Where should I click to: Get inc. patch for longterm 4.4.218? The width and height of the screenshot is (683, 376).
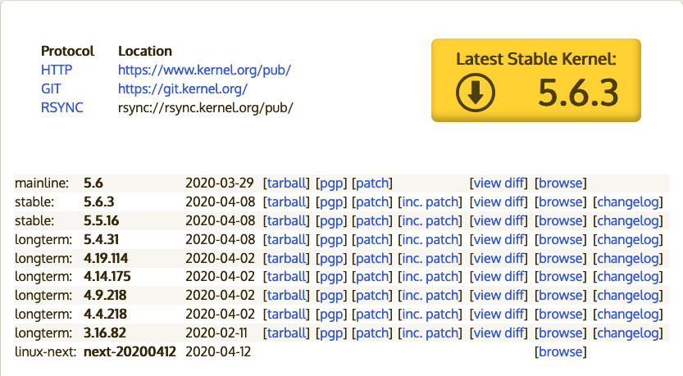click(430, 314)
